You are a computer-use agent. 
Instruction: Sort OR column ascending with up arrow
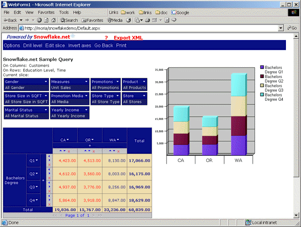86,151
